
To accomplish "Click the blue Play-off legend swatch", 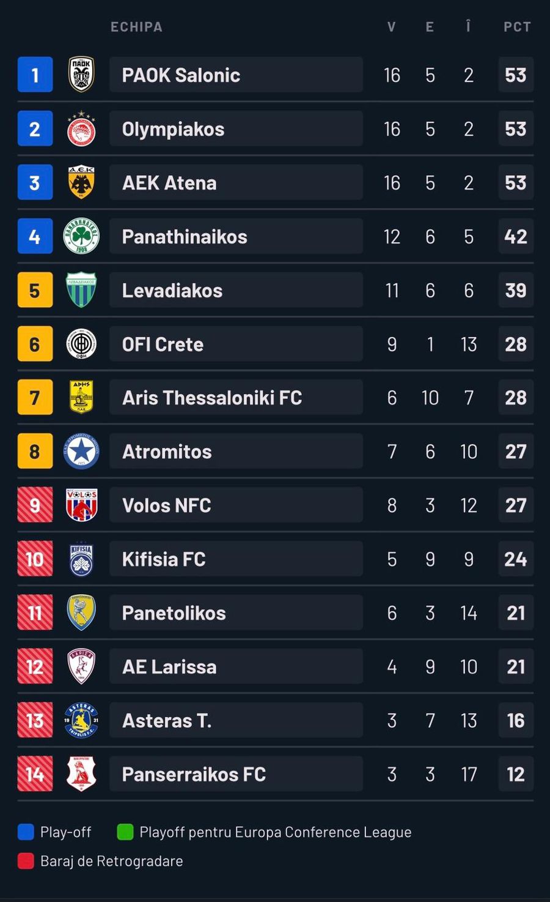I will (26, 832).
